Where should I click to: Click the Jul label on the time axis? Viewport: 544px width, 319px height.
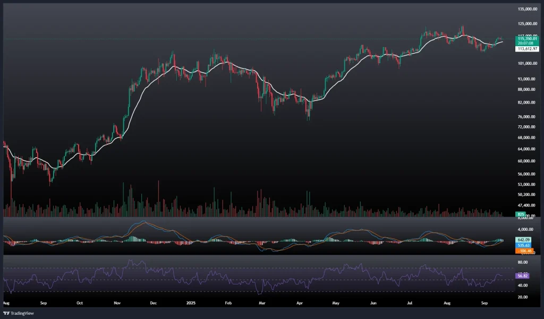410,304
